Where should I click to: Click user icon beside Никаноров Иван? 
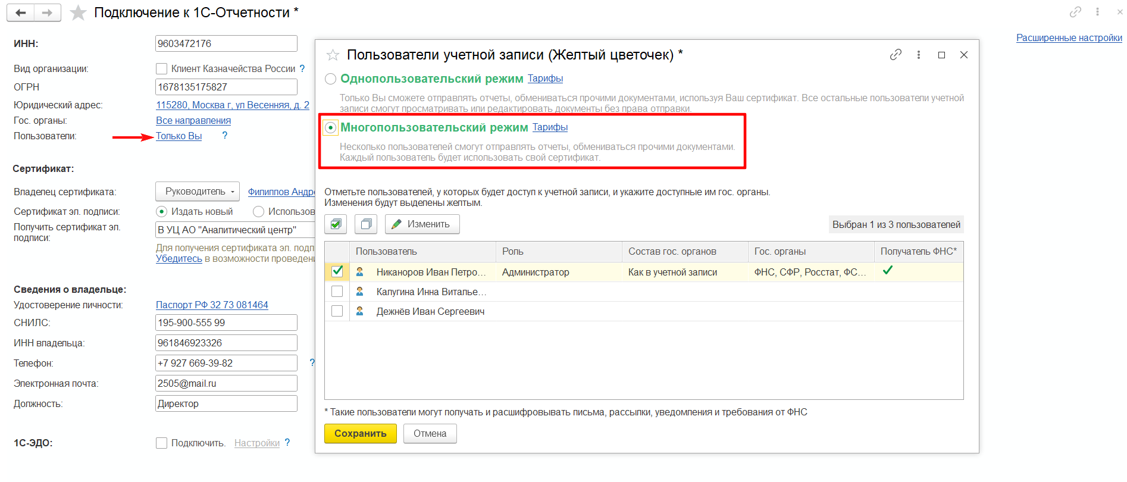pos(359,272)
